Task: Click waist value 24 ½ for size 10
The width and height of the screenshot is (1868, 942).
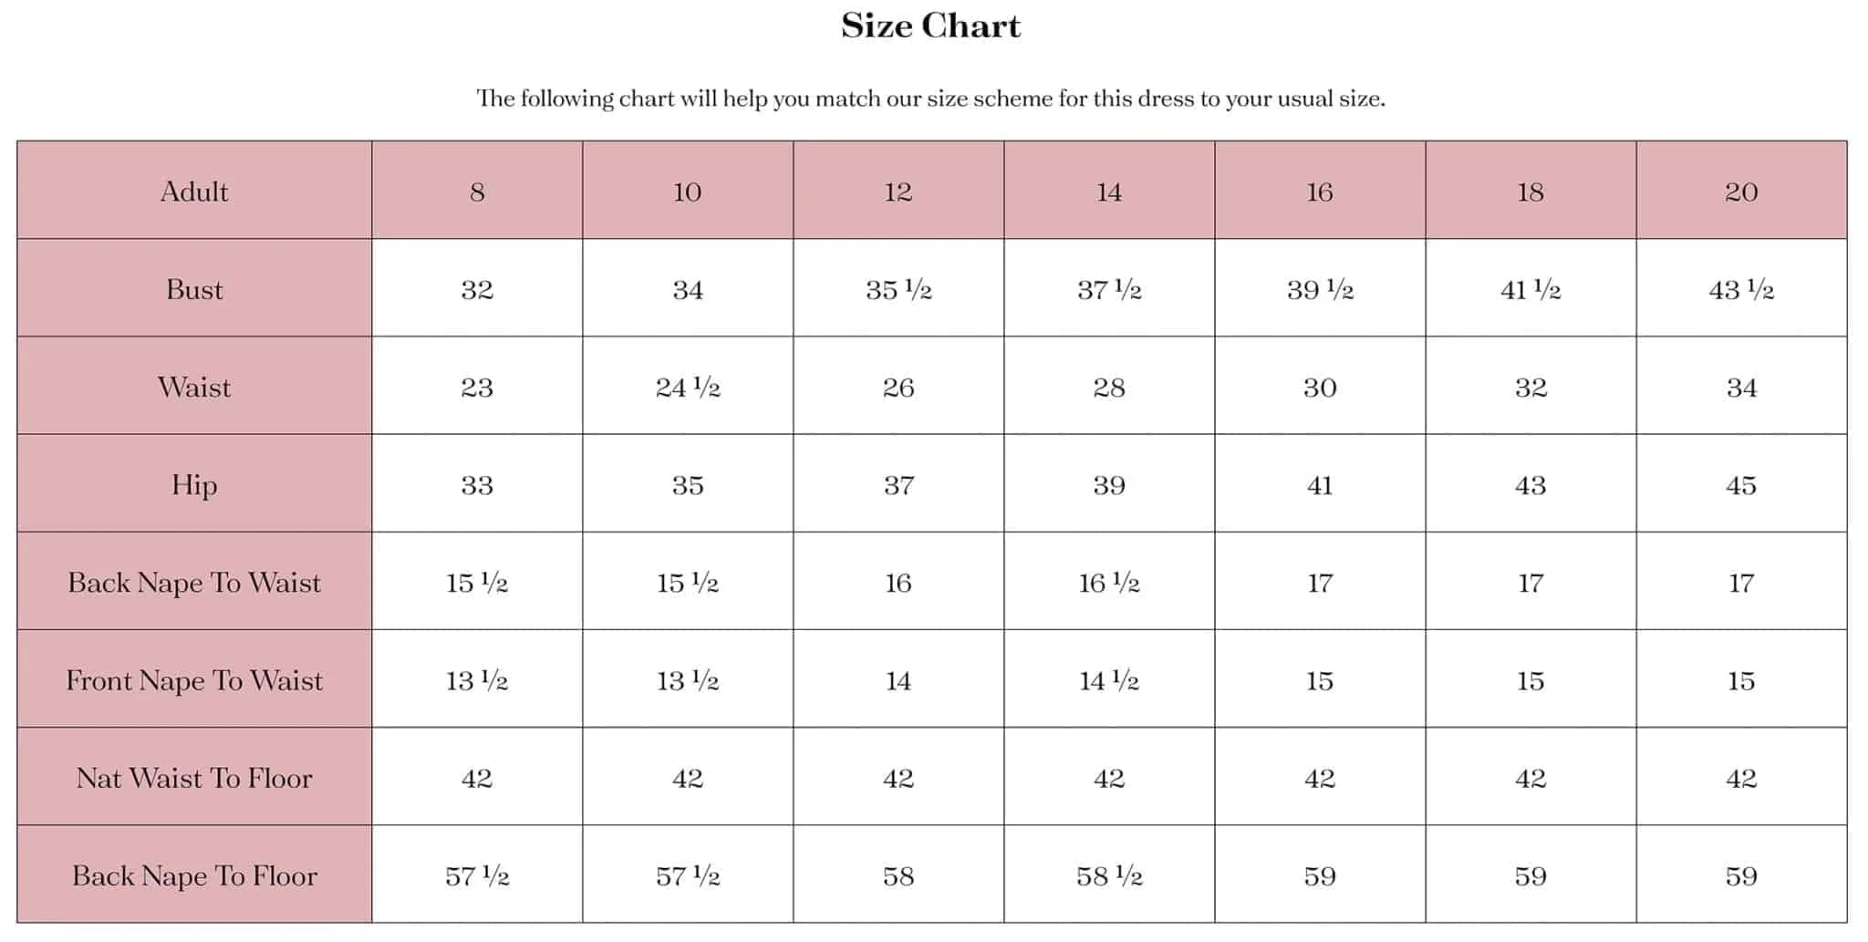Action: 688,386
